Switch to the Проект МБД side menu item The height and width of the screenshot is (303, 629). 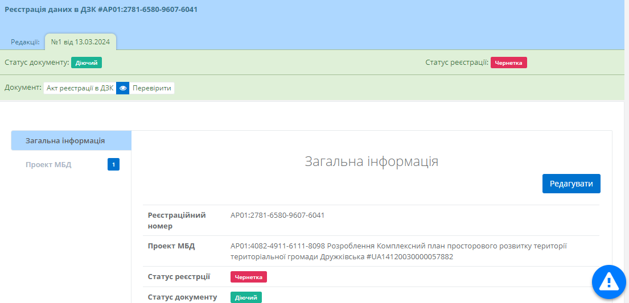pyautogui.click(x=49, y=165)
